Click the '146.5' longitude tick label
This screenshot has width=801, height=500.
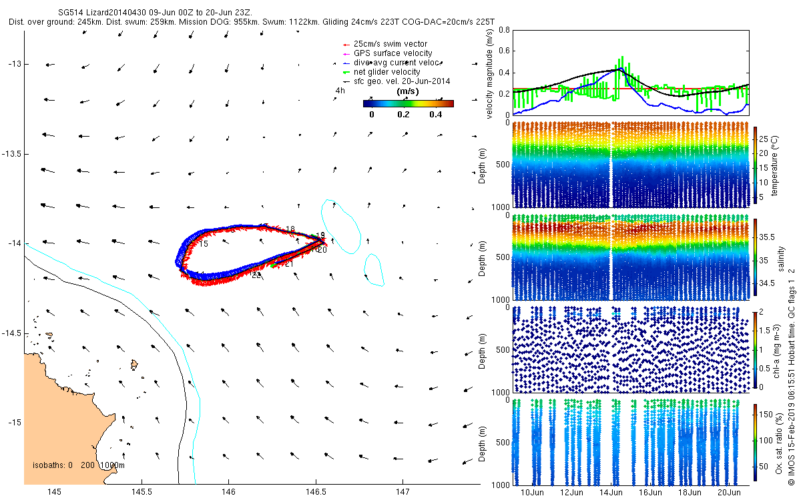pos(316,491)
